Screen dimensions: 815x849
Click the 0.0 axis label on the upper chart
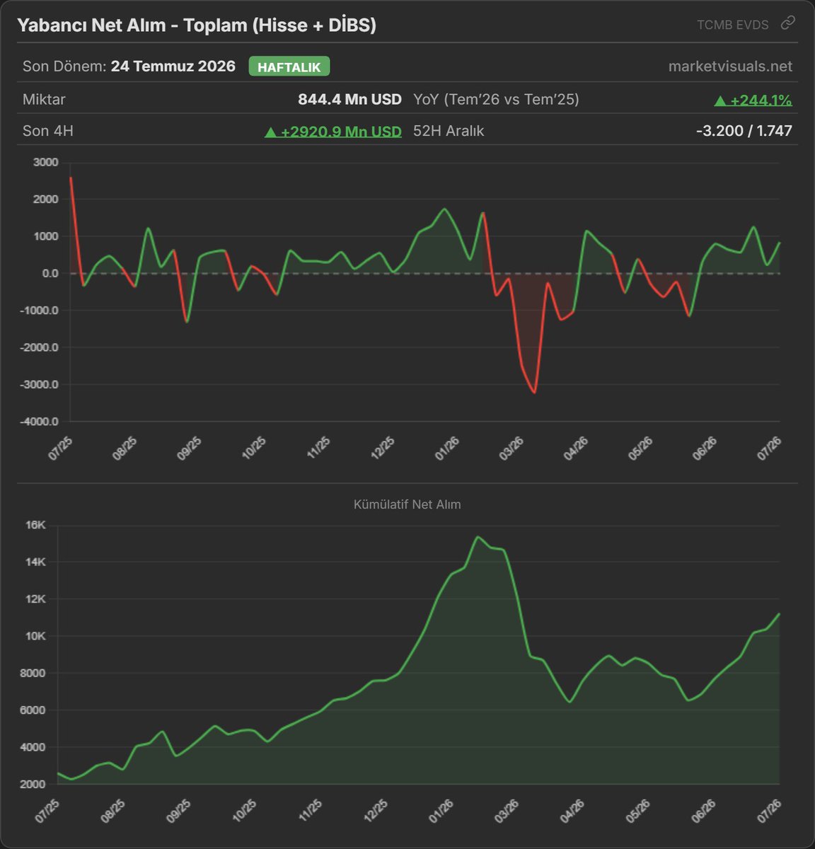coord(50,273)
